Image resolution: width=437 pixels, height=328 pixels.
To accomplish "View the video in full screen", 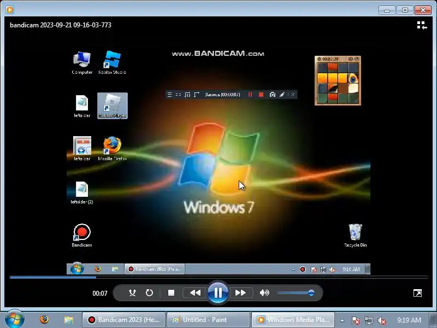I will pos(417,293).
